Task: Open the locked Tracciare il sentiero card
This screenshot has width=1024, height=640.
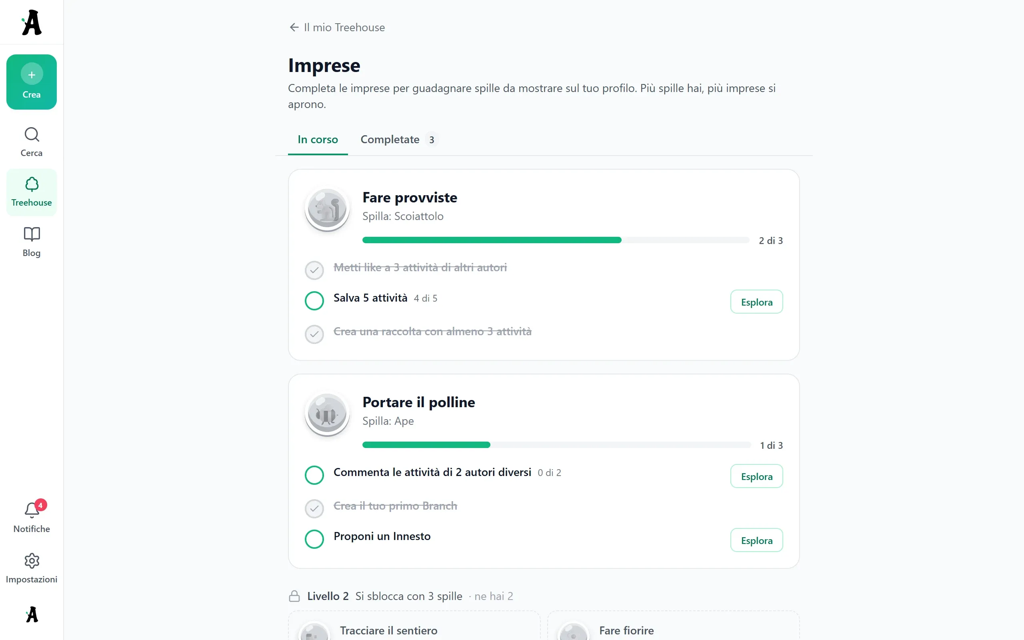Action: tap(414, 625)
